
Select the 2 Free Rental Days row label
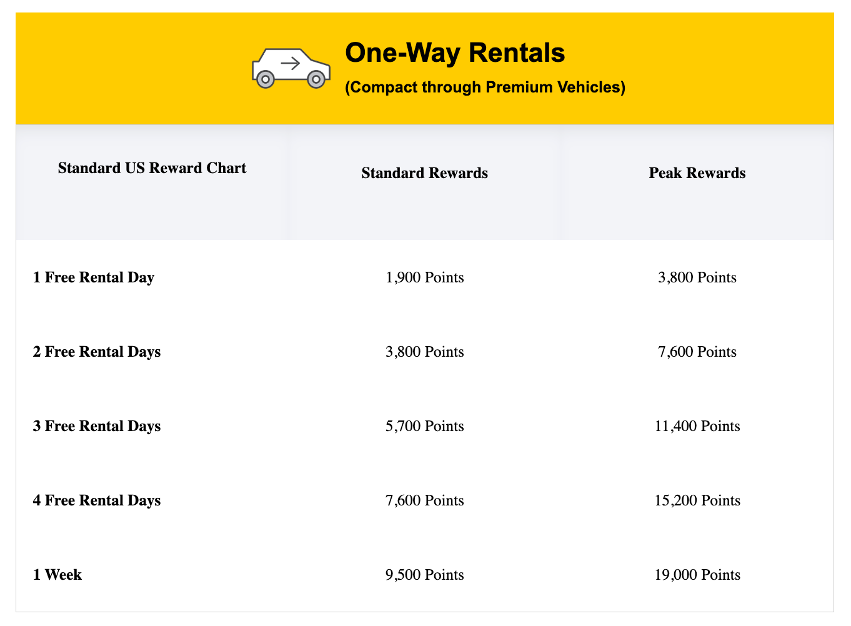pos(97,352)
